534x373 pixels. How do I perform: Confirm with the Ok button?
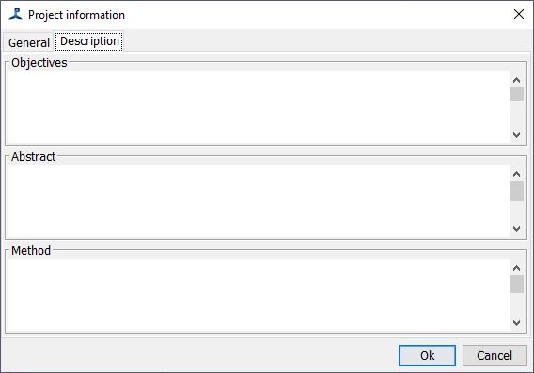pos(427,356)
